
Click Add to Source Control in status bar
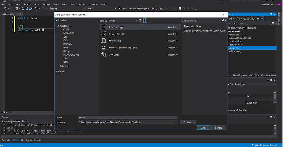pyautogui.click(x=266, y=145)
